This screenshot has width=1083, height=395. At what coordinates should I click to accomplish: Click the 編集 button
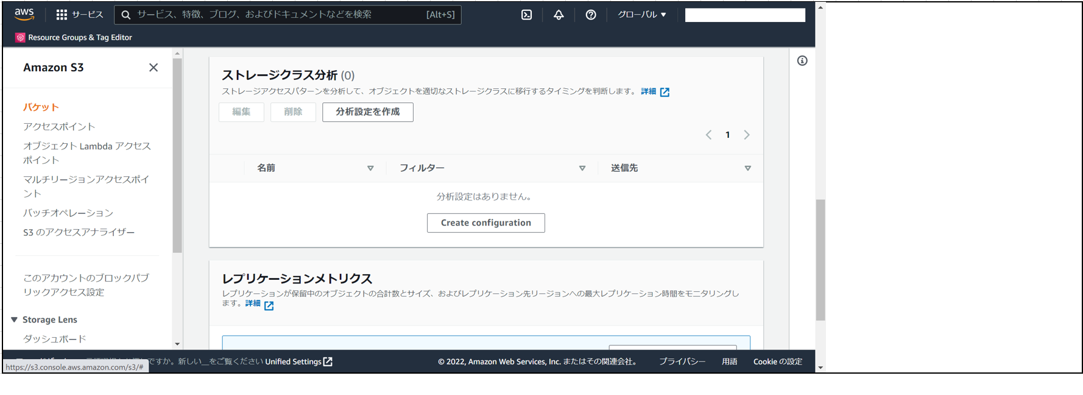[x=241, y=112]
